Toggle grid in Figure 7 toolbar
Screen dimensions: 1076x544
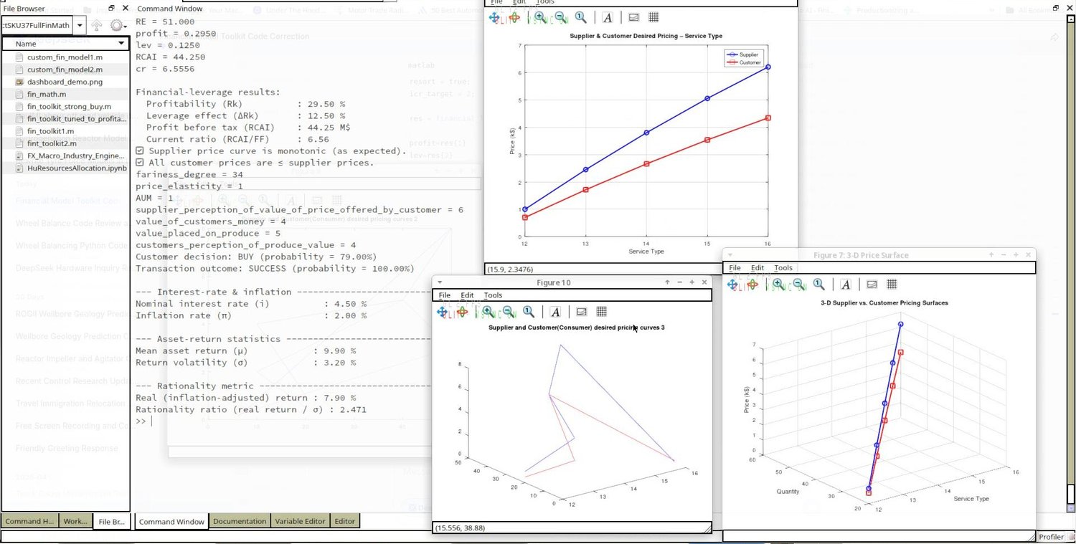892,285
